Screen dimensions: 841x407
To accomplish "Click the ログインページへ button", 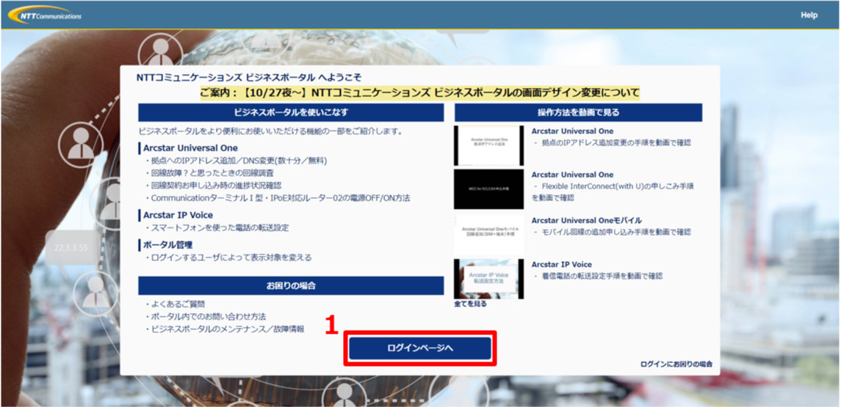I will pos(420,348).
